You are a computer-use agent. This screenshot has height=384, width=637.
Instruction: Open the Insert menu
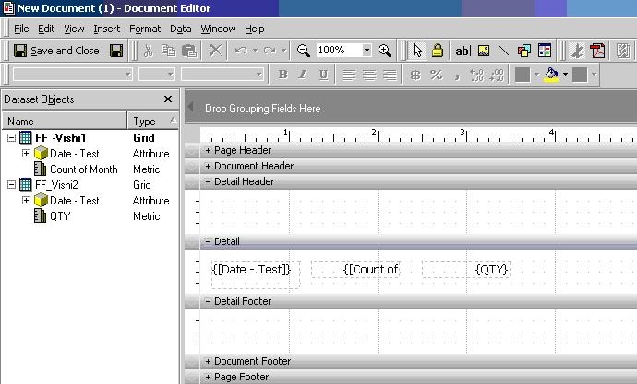pyautogui.click(x=107, y=29)
